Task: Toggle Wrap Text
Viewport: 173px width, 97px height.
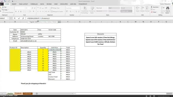Action: [55, 8]
